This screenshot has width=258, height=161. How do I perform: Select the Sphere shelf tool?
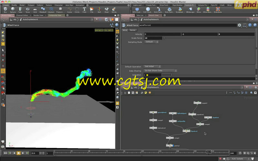13,10
